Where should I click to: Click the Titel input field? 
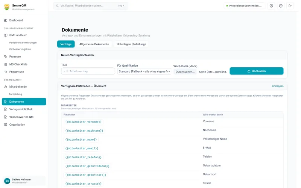click(x=88, y=71)
